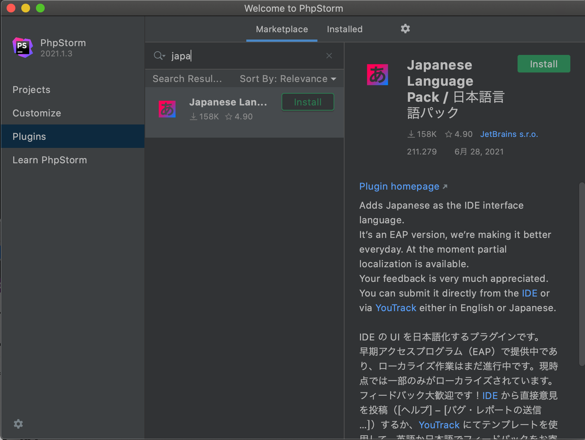Screen dimensions: 585x440
Task: Click the PhpStorm logo icon
Action: (x=23, y=48)
